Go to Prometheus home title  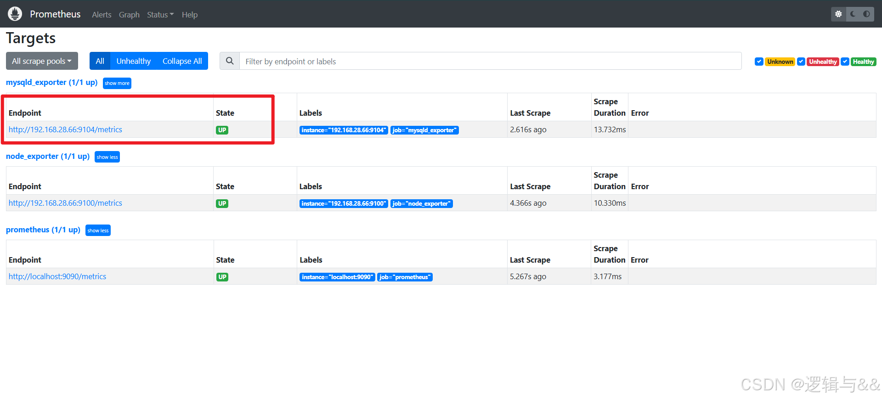pos(55,14)
